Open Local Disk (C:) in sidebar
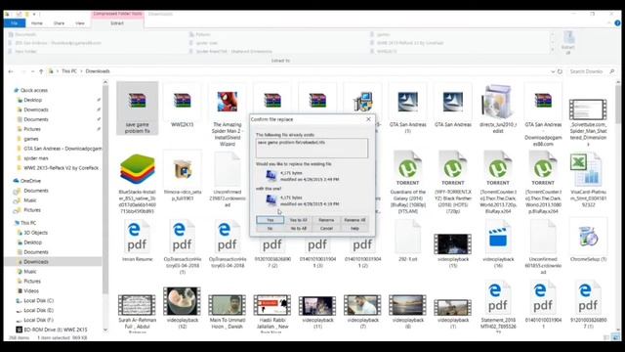The height and width of the screenshot is (352, 625). pyautogui.click(x=35, y=300)
